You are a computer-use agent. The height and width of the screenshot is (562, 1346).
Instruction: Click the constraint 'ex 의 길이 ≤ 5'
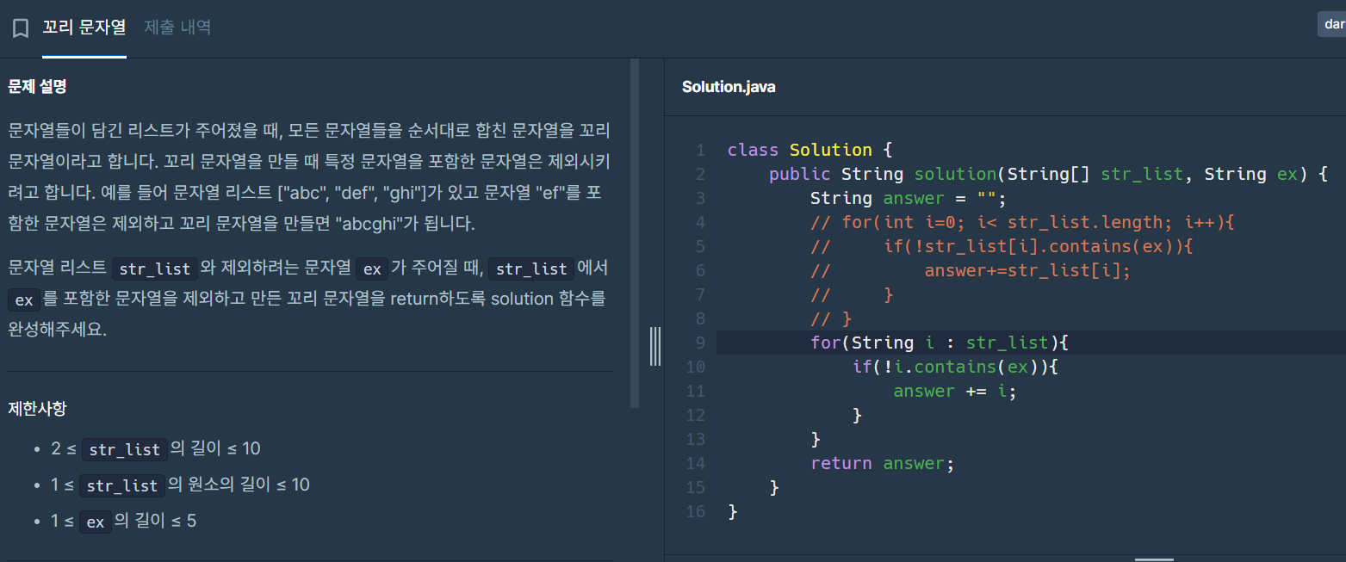123,521
